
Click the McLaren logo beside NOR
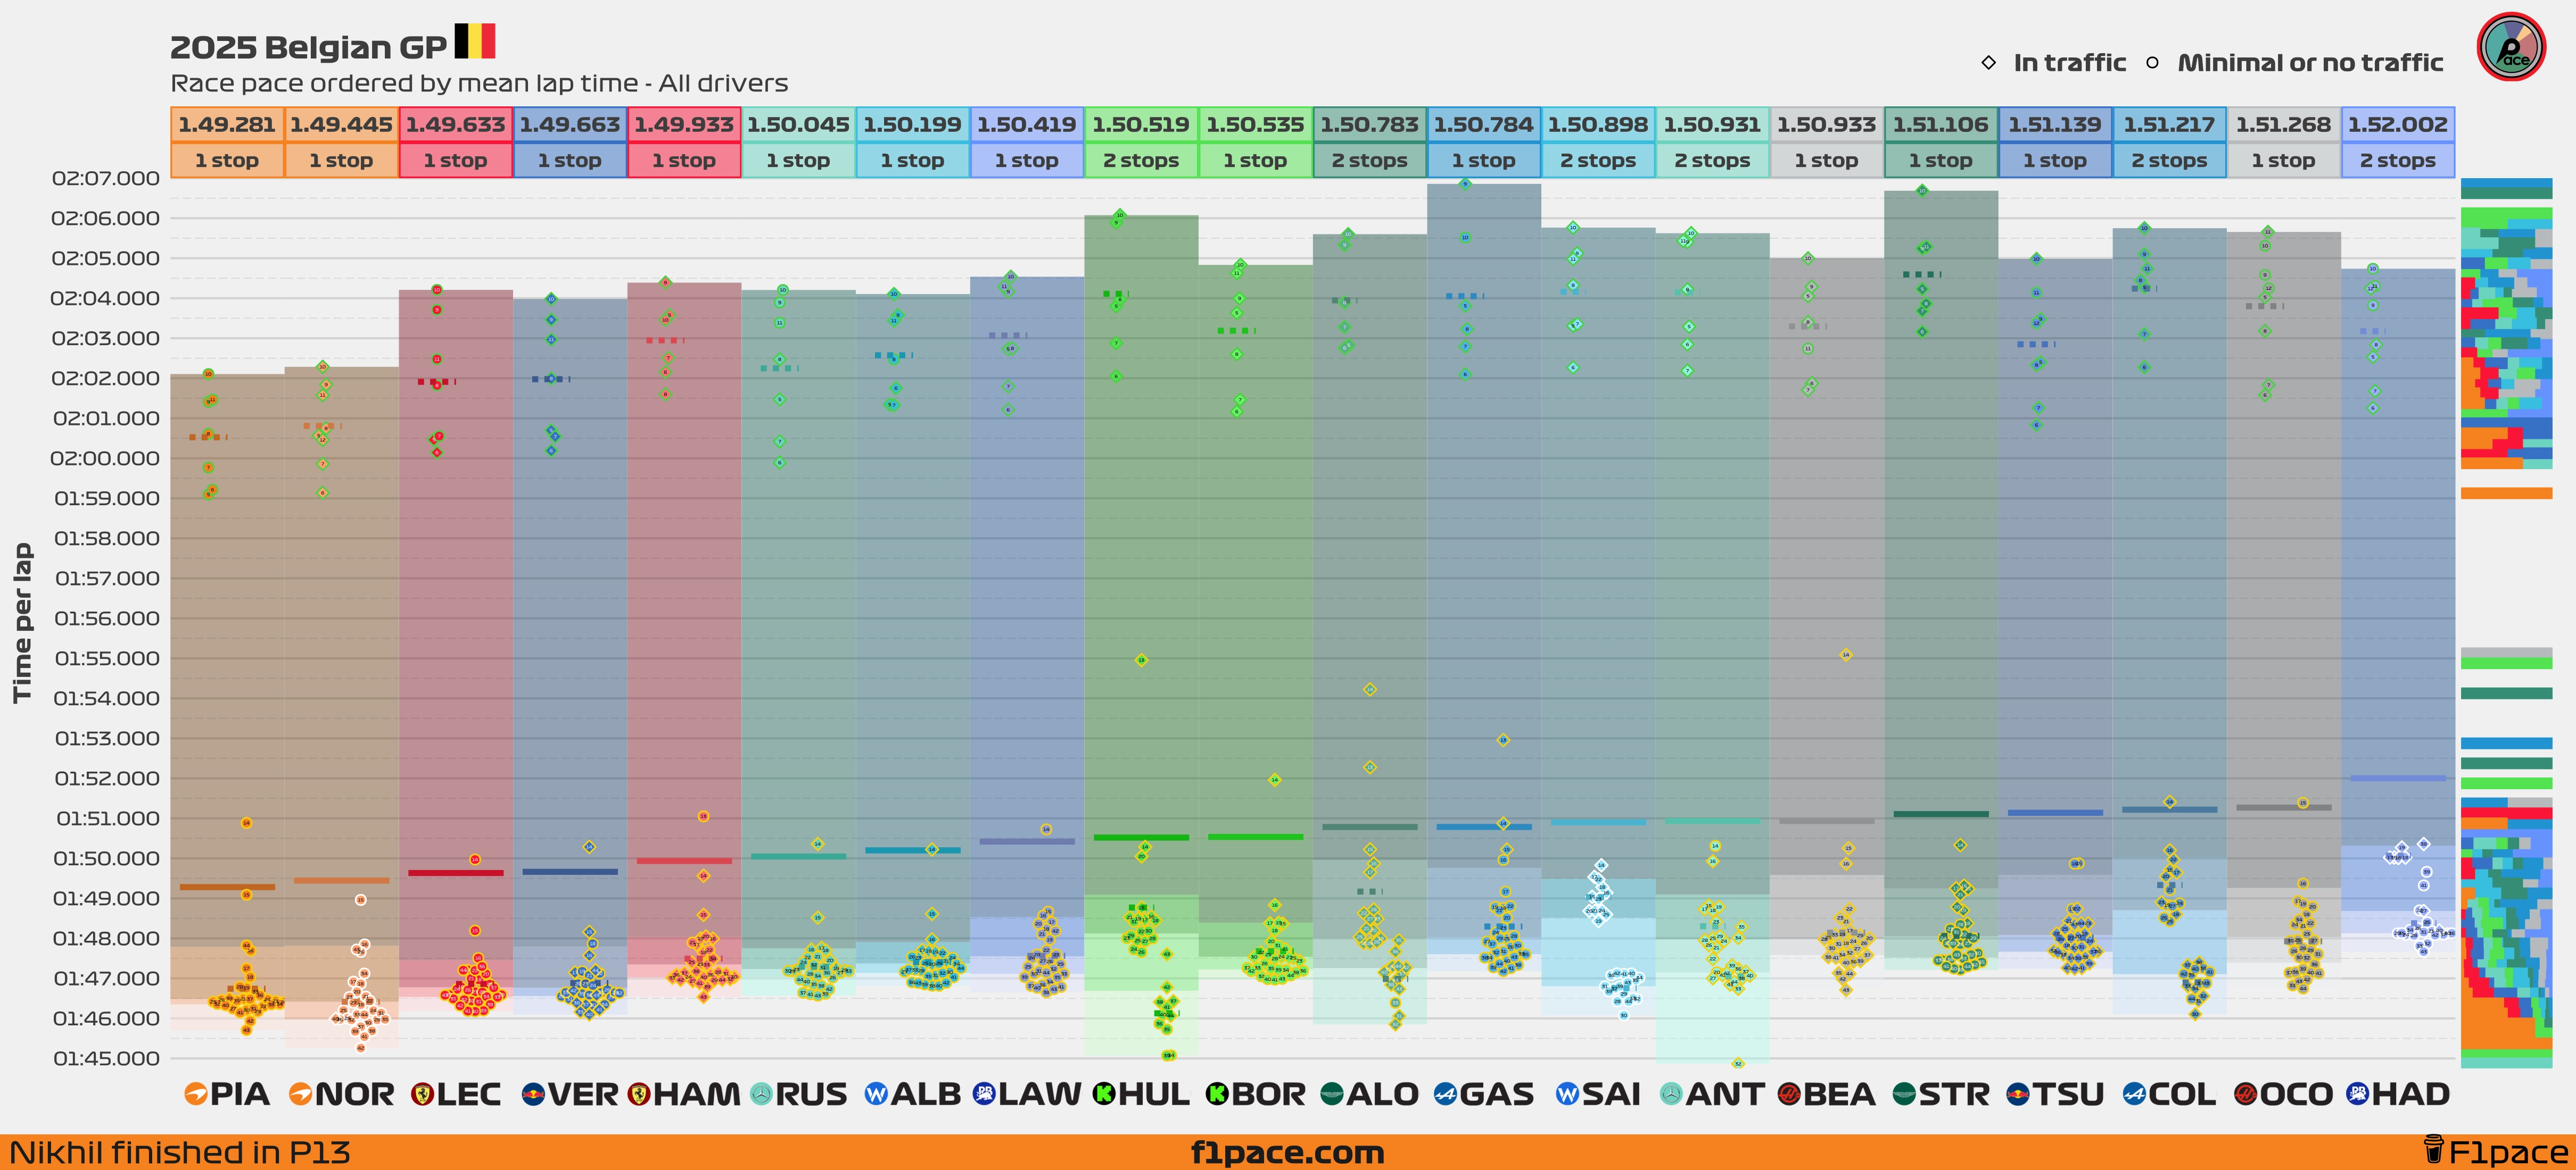(x=300, y=1094)
